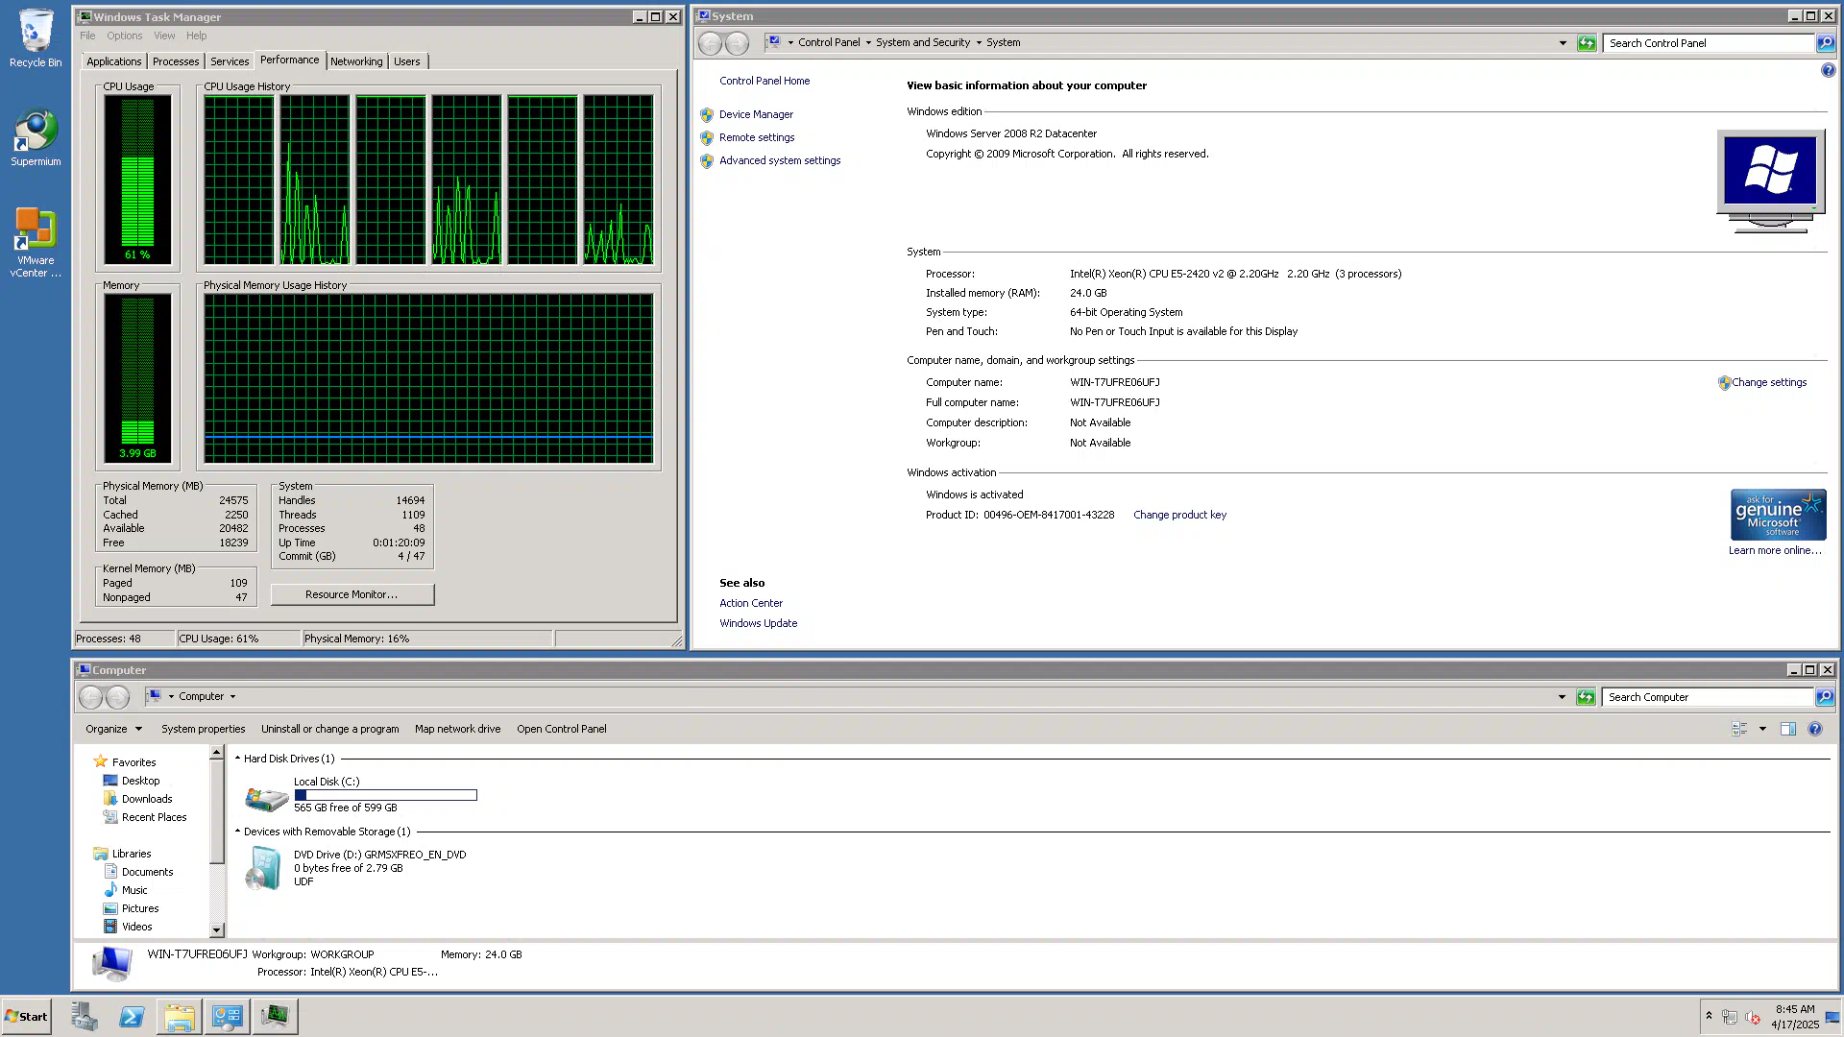Collapse Devices with Removable Storage group
Screen dimensions: 1844x1037
click(237, 832)
